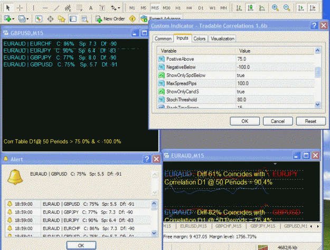Open the profiles dropdown arrow

click(27, 19)
